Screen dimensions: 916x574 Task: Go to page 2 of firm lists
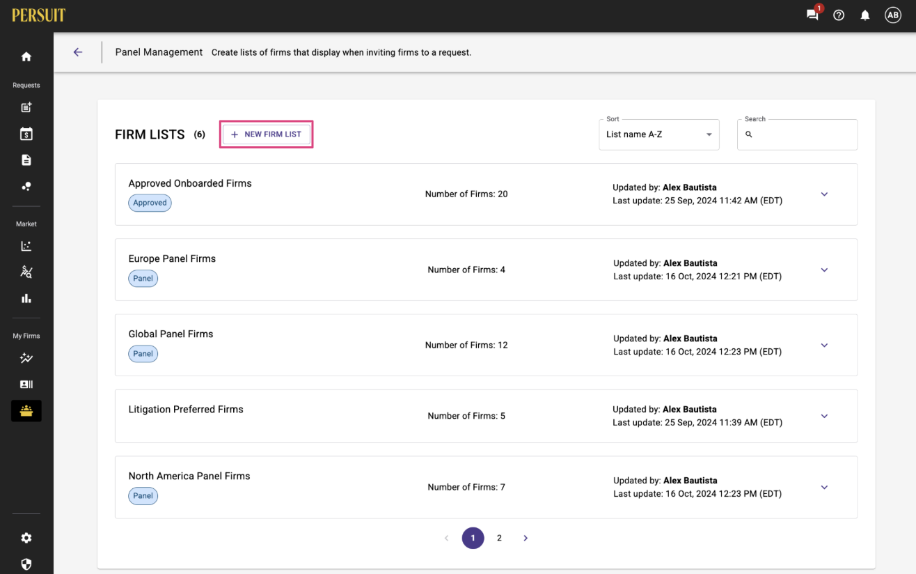499,538
